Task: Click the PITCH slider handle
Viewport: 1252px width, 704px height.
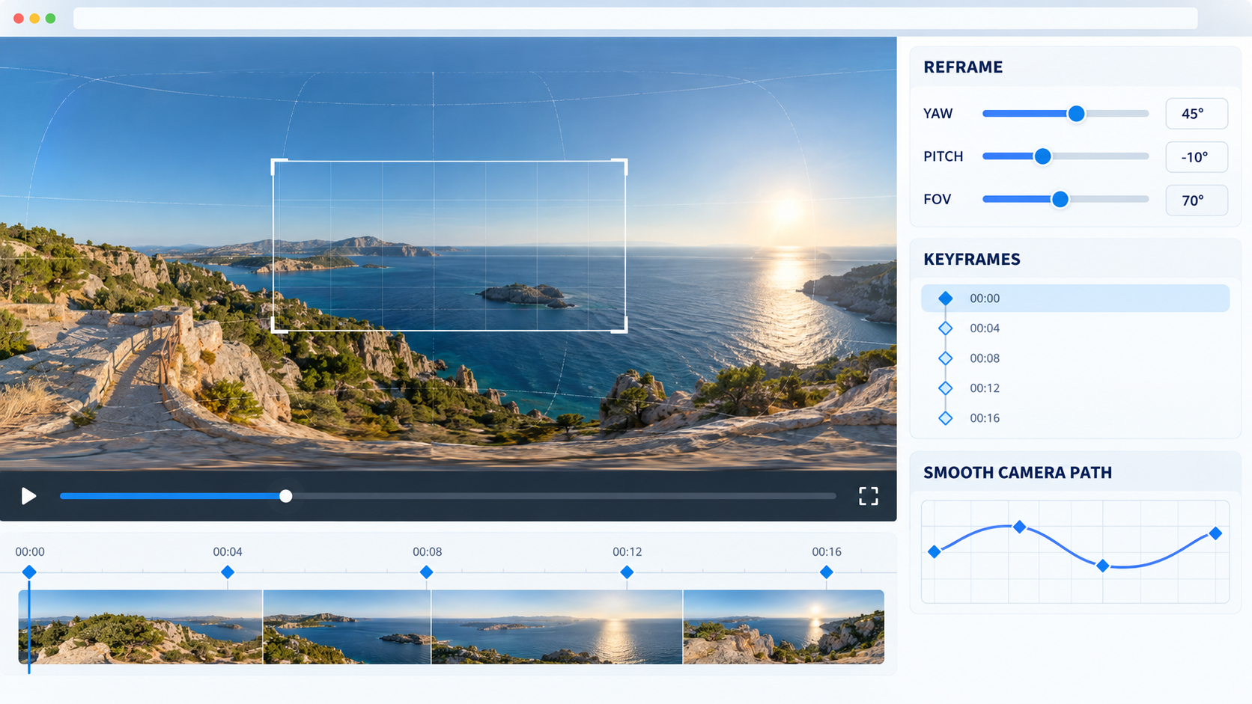Action: click(x=1042, y=156)
